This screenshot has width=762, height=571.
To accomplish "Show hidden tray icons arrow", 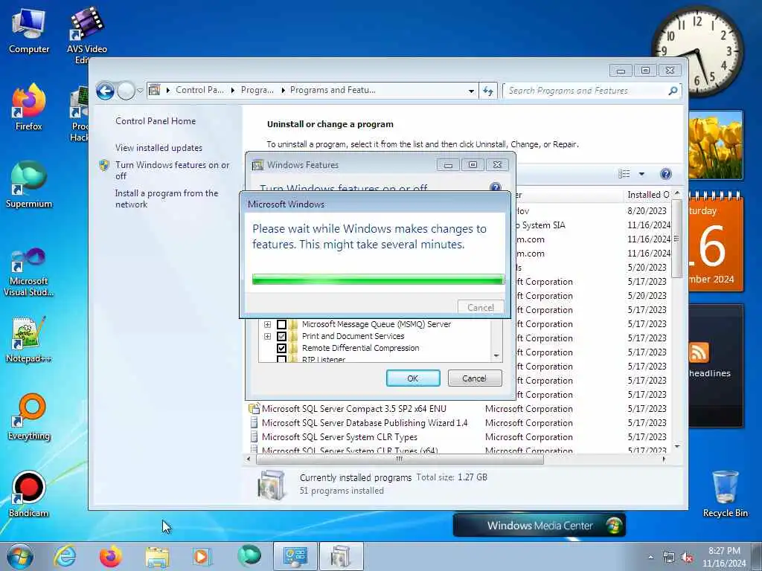I will [650, 558].
